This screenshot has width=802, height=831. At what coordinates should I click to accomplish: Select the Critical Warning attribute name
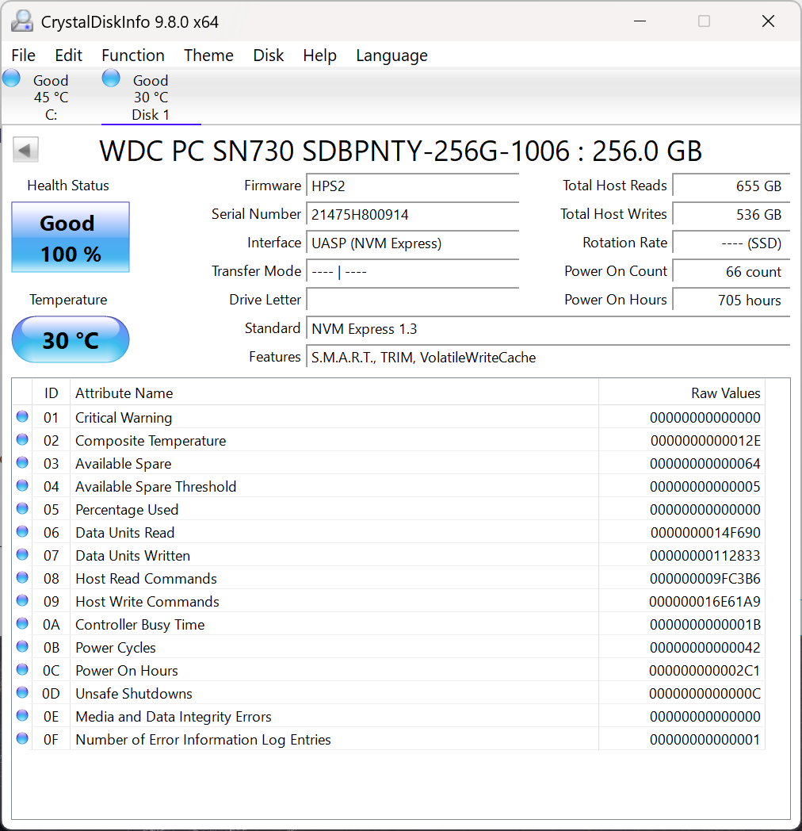(124, 418)
